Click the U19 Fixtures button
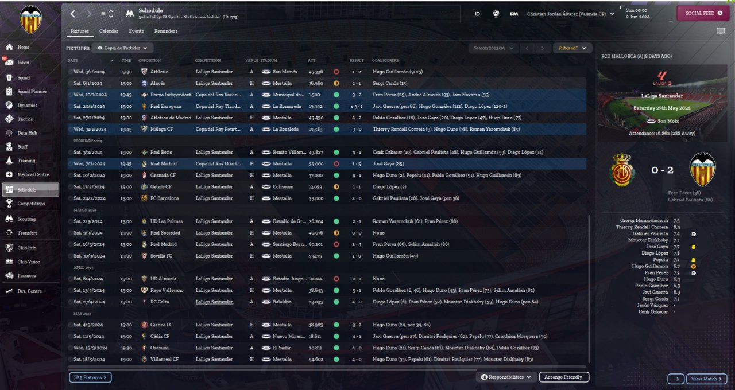The width and height of the screenshot is (735, 390). click(90, 377)
